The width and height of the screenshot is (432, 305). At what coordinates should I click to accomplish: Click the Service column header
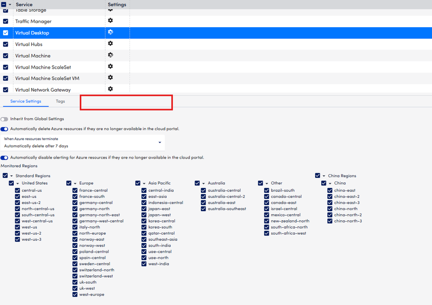pos(24,4)
